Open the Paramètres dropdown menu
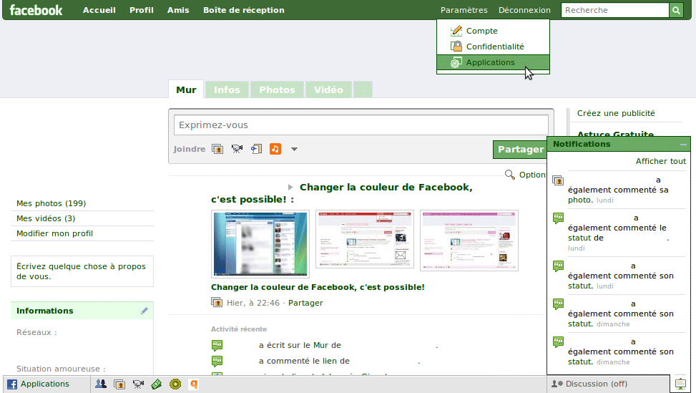 (x=464, y=10)
